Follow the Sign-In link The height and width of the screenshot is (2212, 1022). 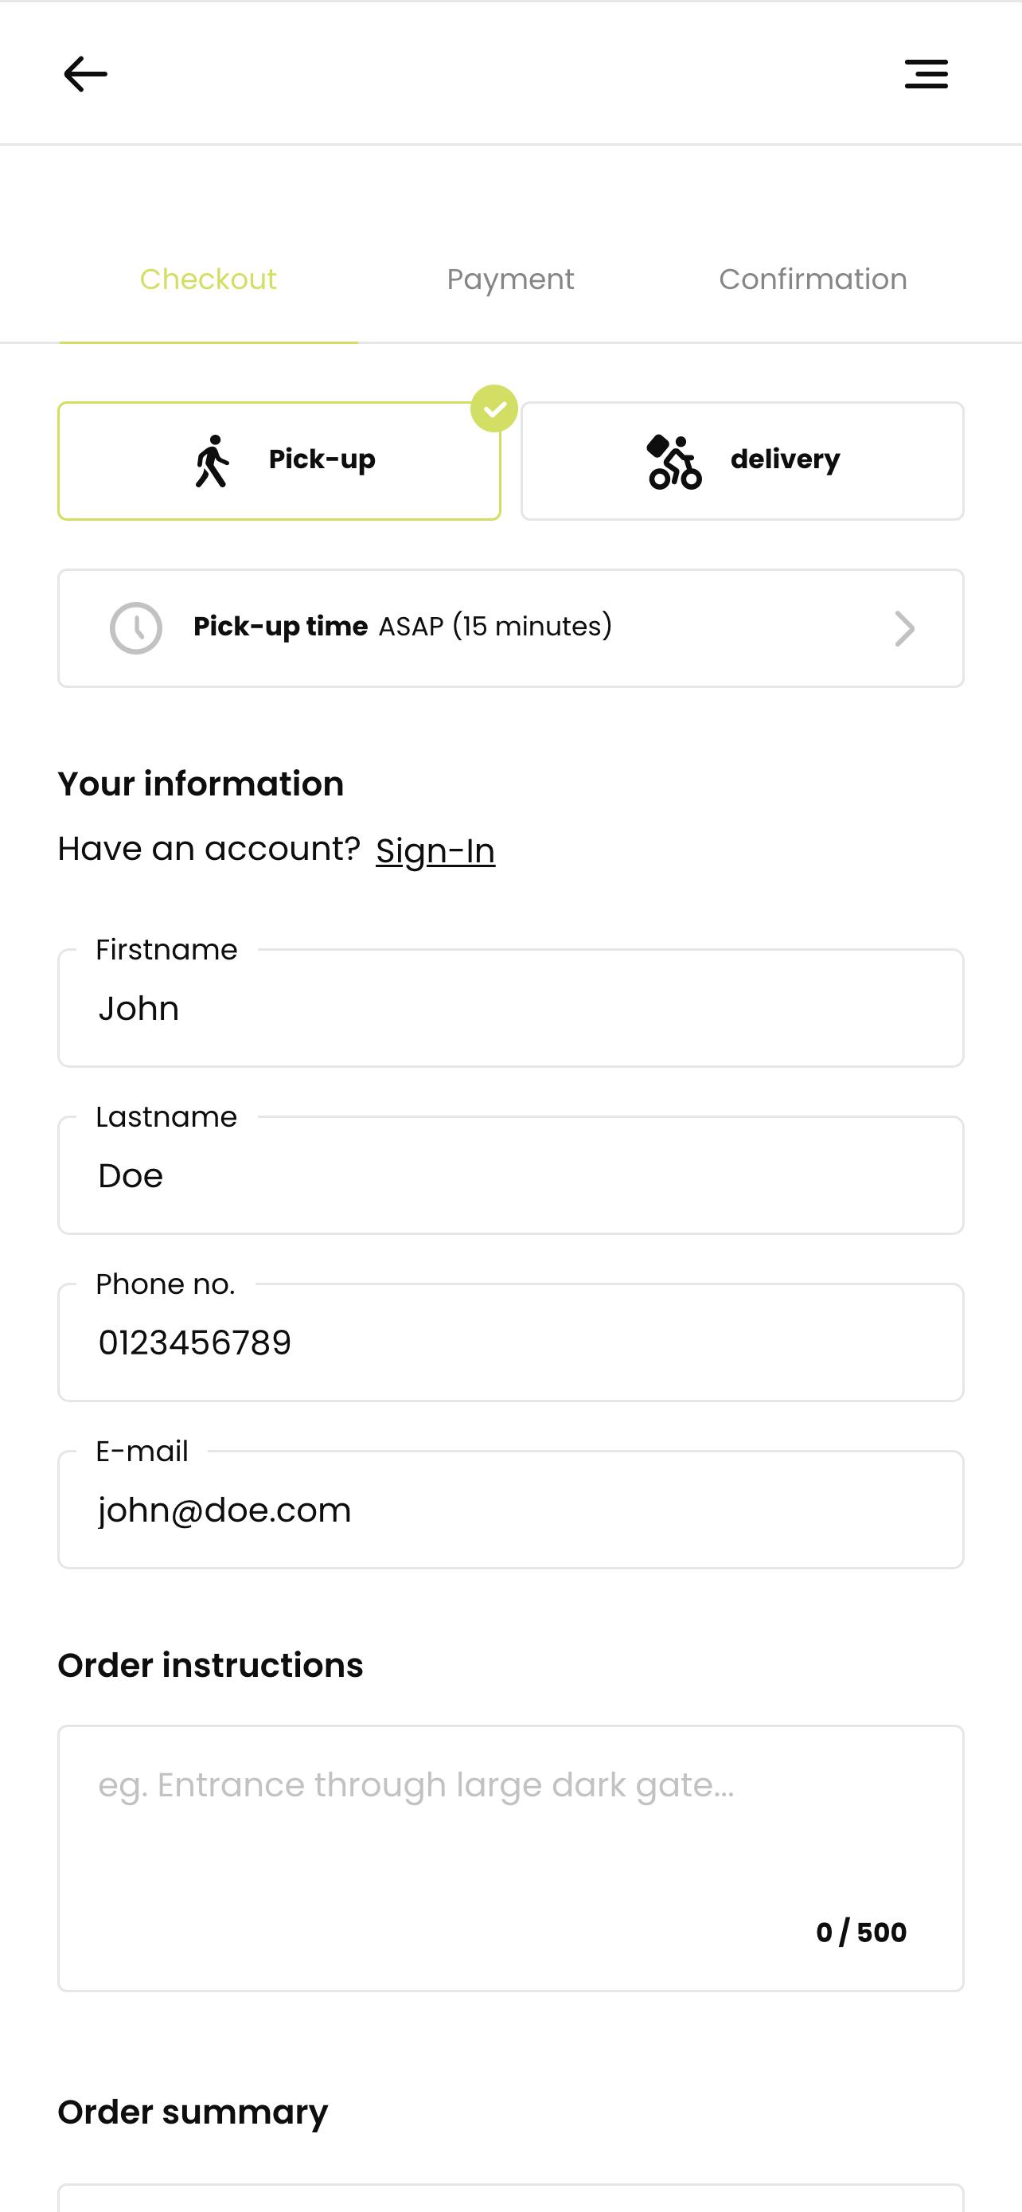(435, 850)
